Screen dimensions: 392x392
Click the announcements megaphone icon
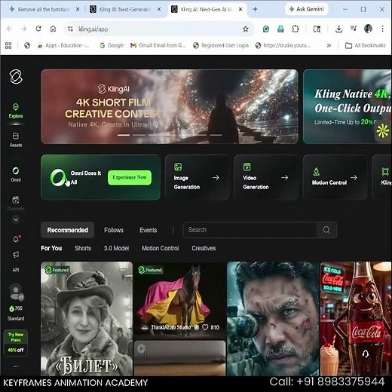coord(16,255)
